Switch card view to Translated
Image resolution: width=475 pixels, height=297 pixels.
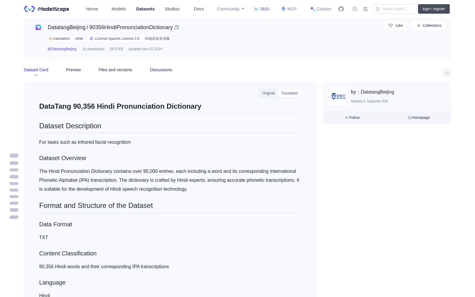(x=289, y=93)
